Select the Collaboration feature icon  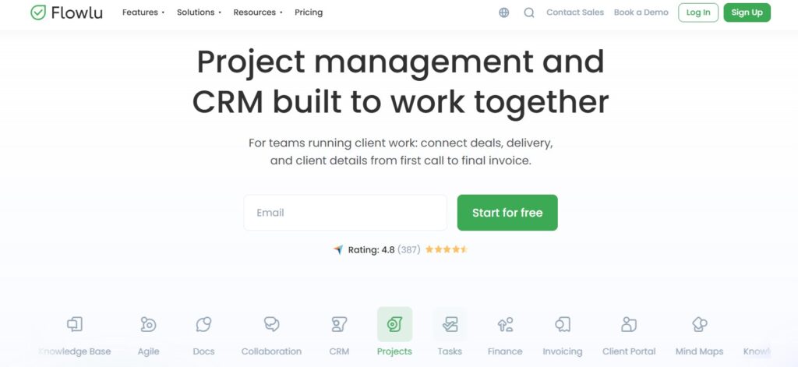coord(271,325)
